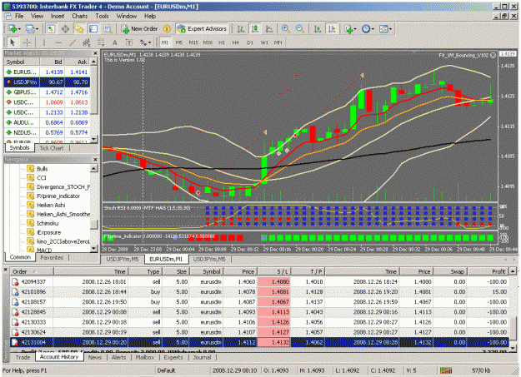Open the New Chart dropdown arrow
The width and height of the screenshot is (521, 377).
[x=19, y=29]
